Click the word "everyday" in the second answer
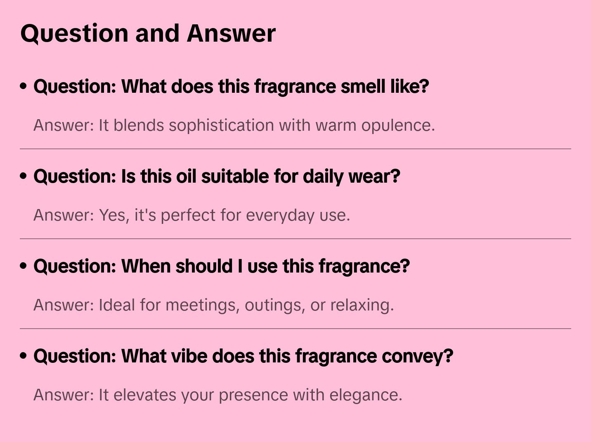This screenshot has width=591, height=442. click(280, 215)
